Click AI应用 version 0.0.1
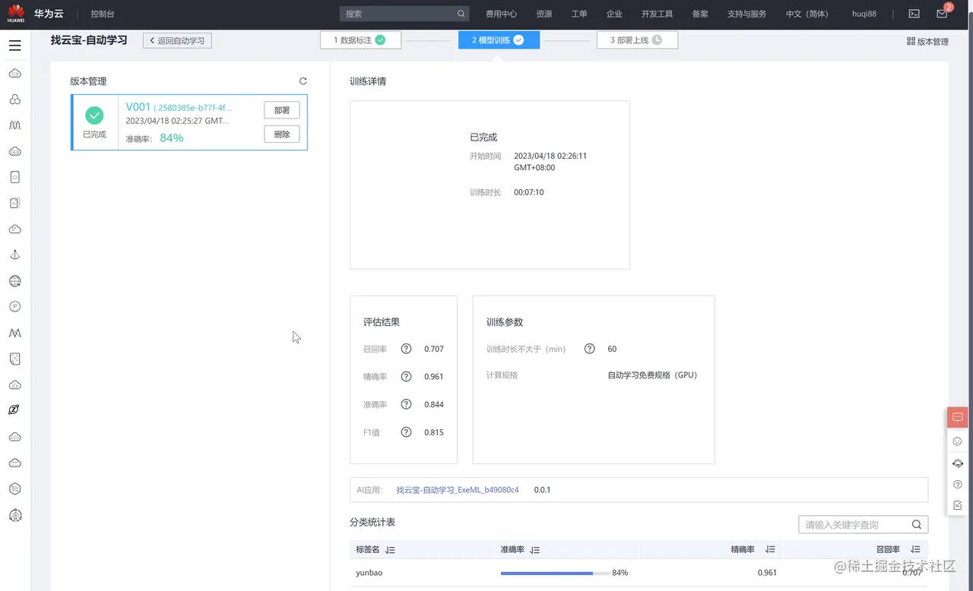The height and width of the screenshot is (591, 973). pos(543,490)
